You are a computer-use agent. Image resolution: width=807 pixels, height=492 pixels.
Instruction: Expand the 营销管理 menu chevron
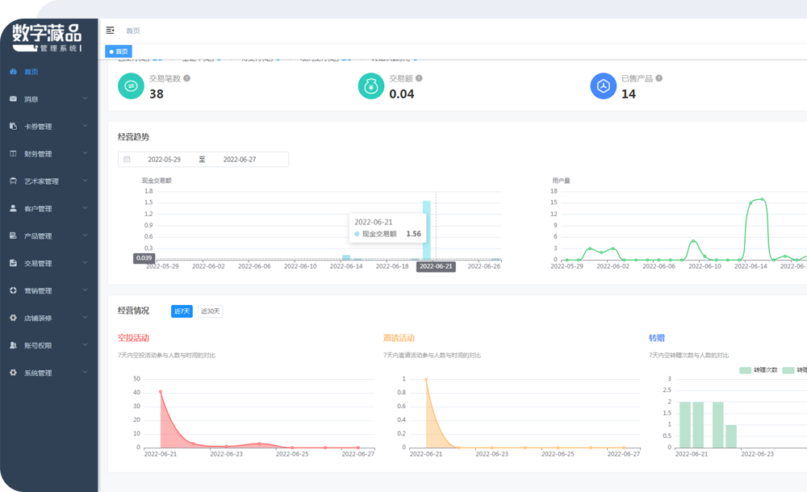(x=85, y=290)
